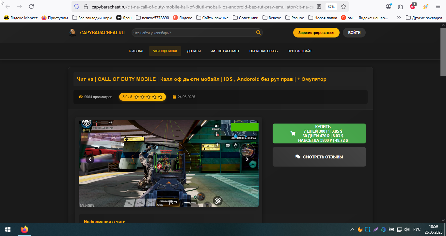Open the Firefox account profile icon
The width and height of the screenshot is (446, 236).
389,7
